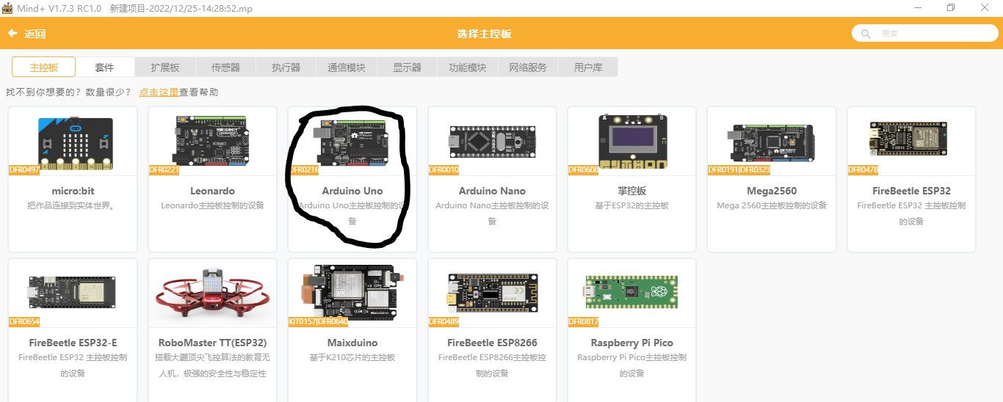Click the DFR0497 product tag

click(x=24, y=169)
